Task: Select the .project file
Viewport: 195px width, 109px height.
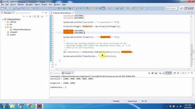Action: pos(12,35)
